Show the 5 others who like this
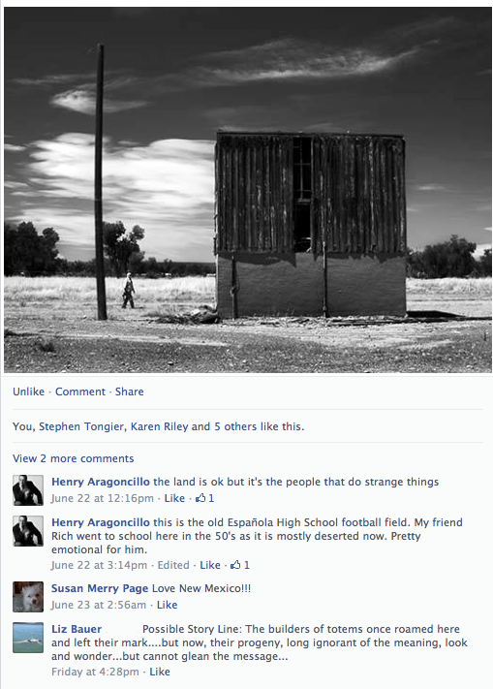 coord(235,426)
